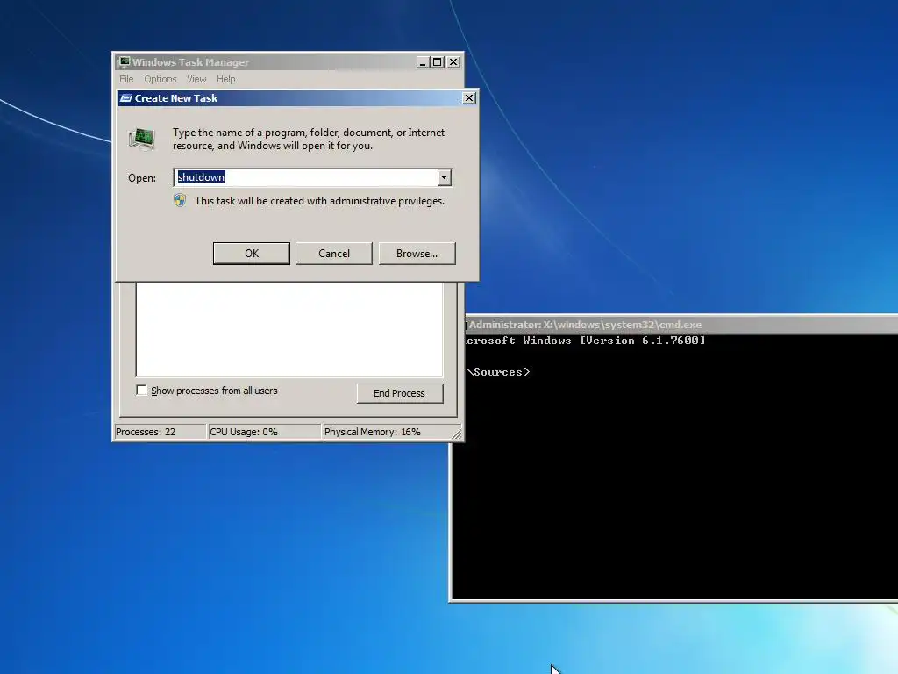898x674 pixels.
Task: Click the Windows Task Manager title bar icon
Action: [123, 62]
